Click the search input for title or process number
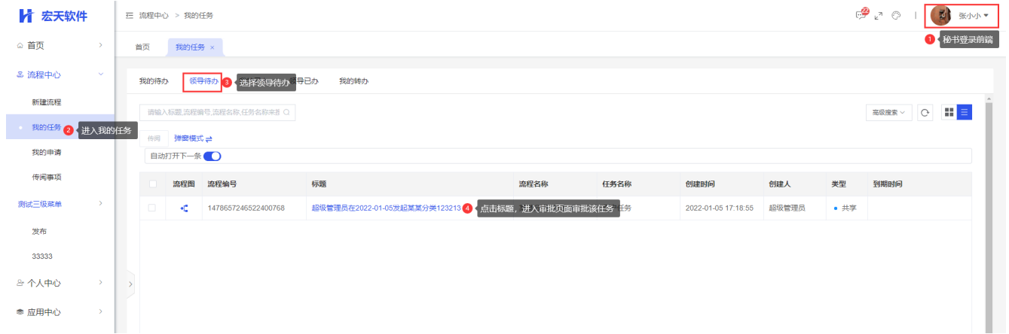 click(217, 112)
